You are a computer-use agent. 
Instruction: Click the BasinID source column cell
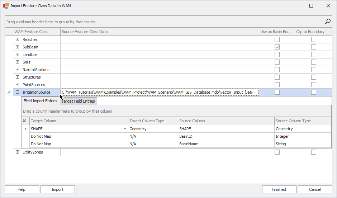[x=226, y=136]
